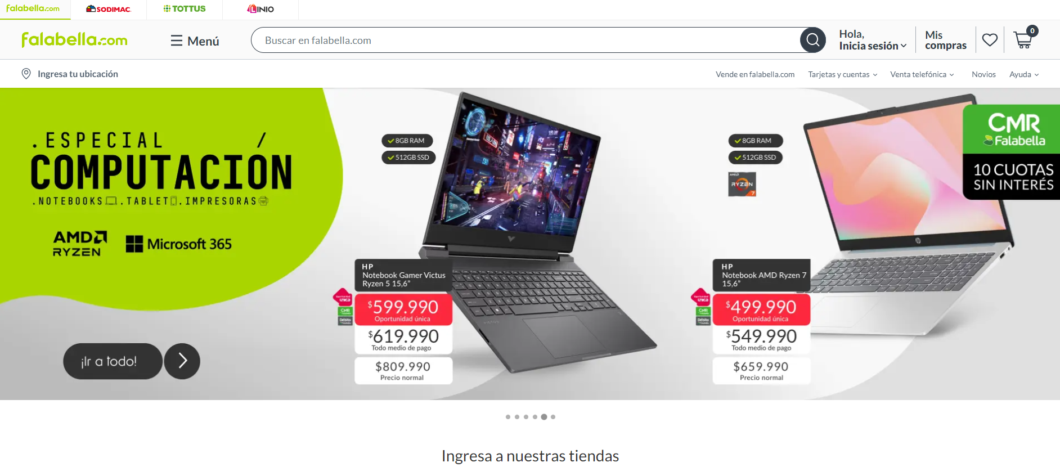Click the search magnifier icon
The image size is (1060, 476).
(812, 40)
